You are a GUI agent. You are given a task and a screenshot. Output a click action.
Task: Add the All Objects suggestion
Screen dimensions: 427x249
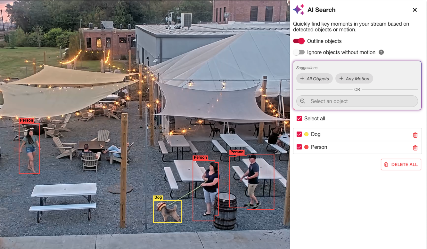(x=314, y=79)
